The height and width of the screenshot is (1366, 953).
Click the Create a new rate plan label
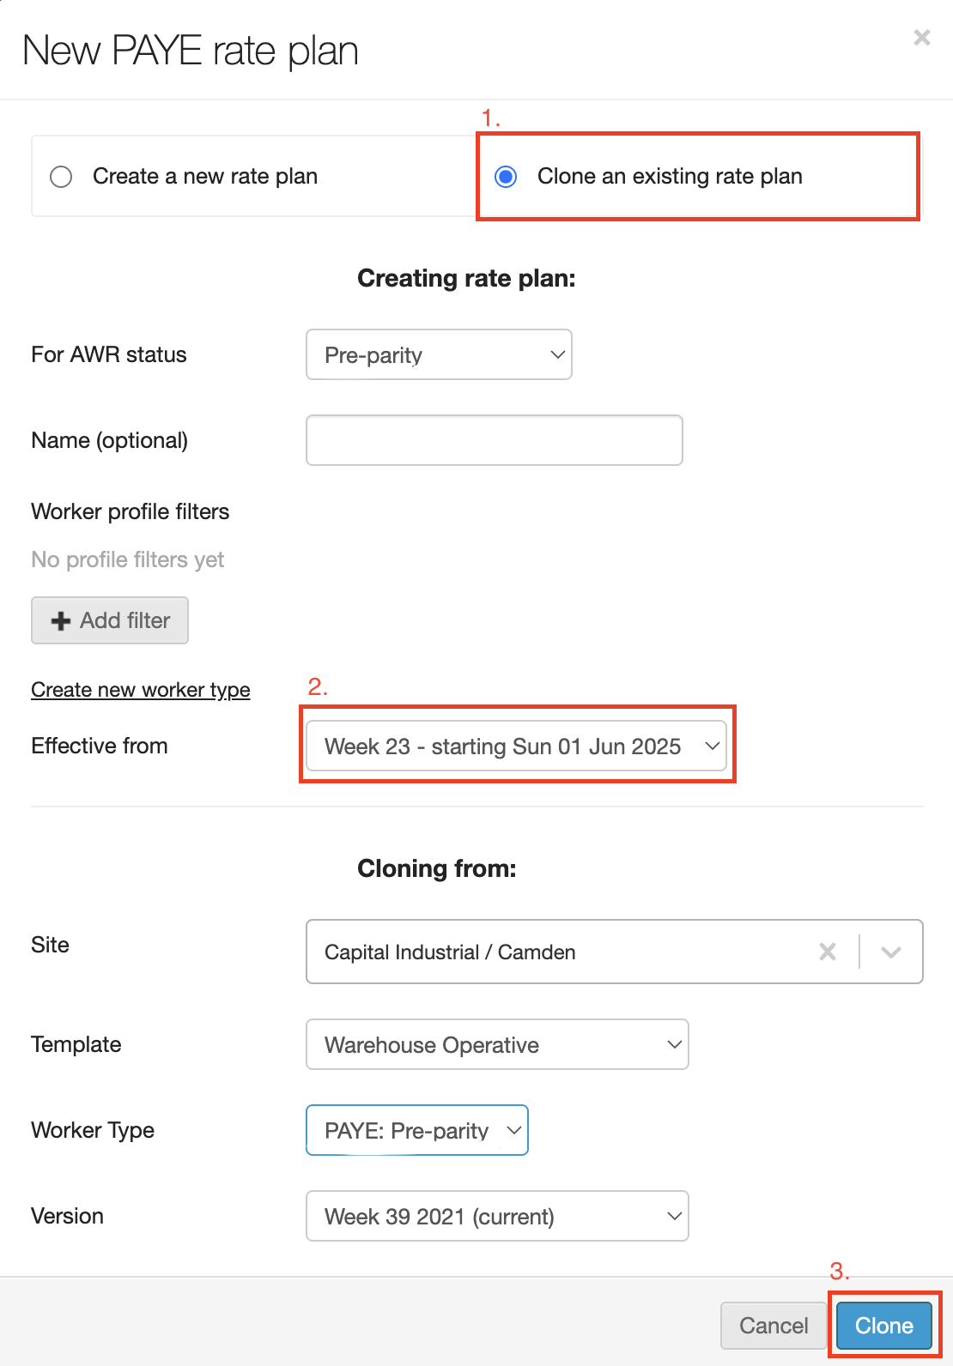(204, 177)
